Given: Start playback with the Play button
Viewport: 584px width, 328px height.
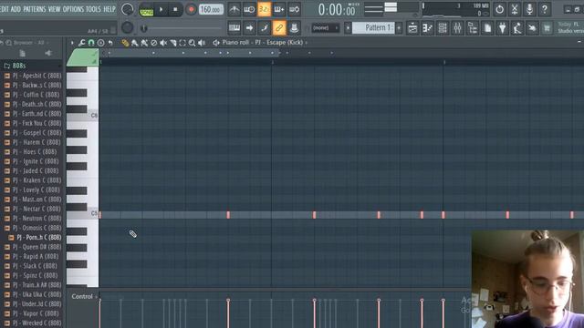Looking at the screenshot, I should click(162, 10).
